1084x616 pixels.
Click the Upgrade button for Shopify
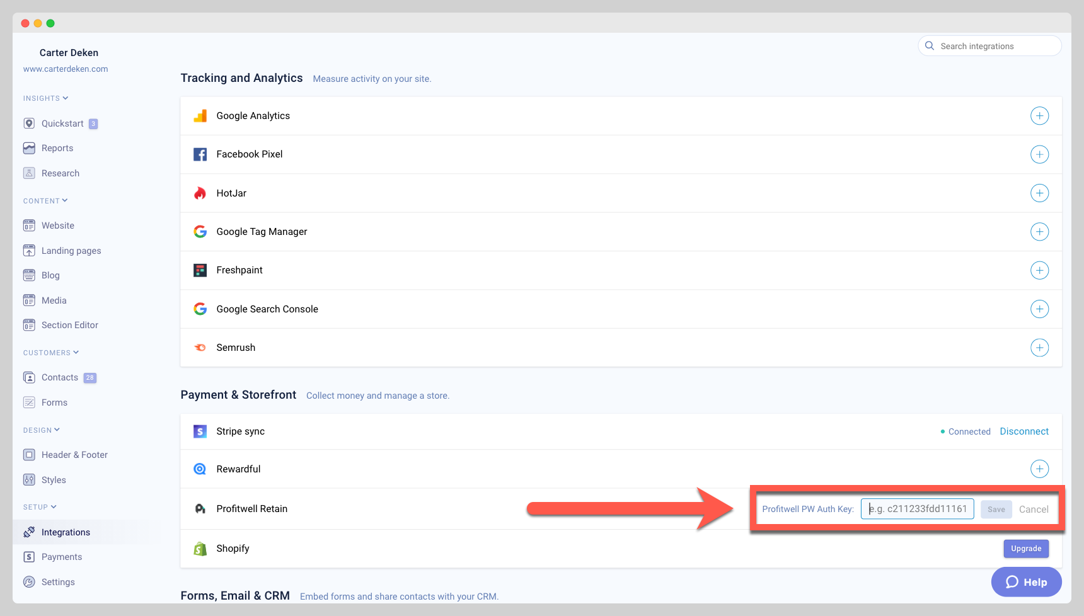(x=1026, y=548)
